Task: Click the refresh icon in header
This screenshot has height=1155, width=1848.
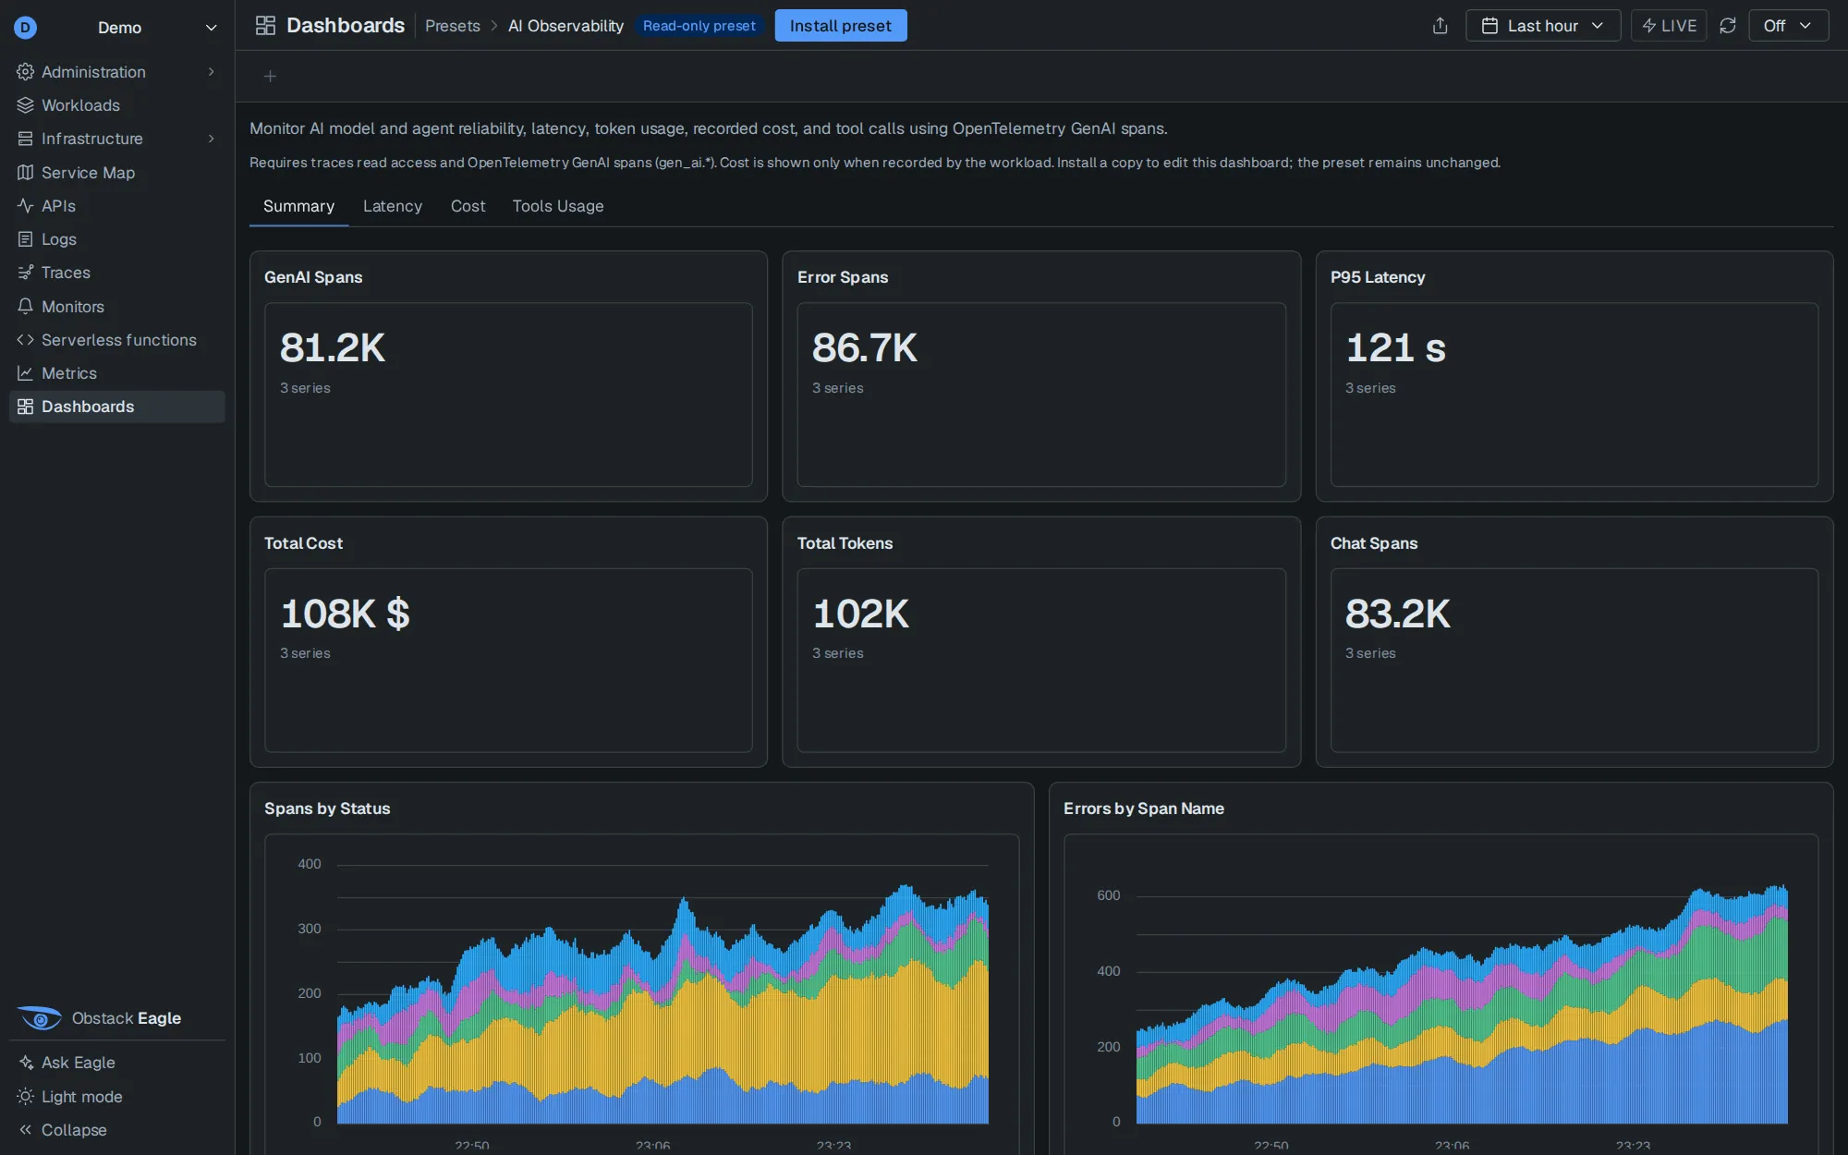Action: click(x=1728, y=26)
